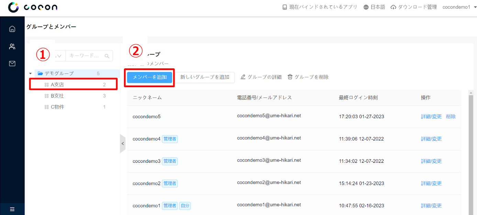Click nickname cocondemo1
This screenshot has width=477, height=215.
pyautogui.click(x=147, y=206)
